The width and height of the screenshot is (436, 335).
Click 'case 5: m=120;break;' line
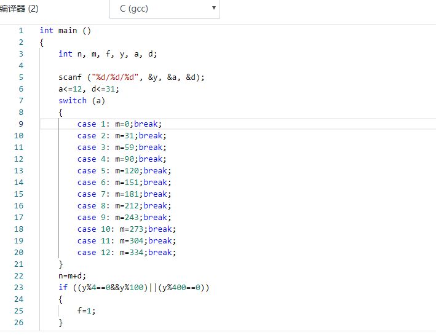coord(124,171)
